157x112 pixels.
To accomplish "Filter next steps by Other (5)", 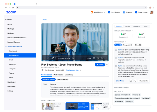I will coord(138,45).
